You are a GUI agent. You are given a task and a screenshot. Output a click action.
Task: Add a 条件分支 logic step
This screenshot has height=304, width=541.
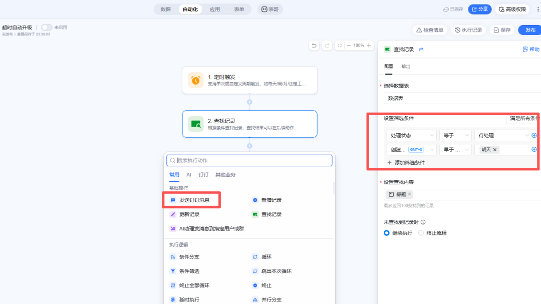point(185,257)
